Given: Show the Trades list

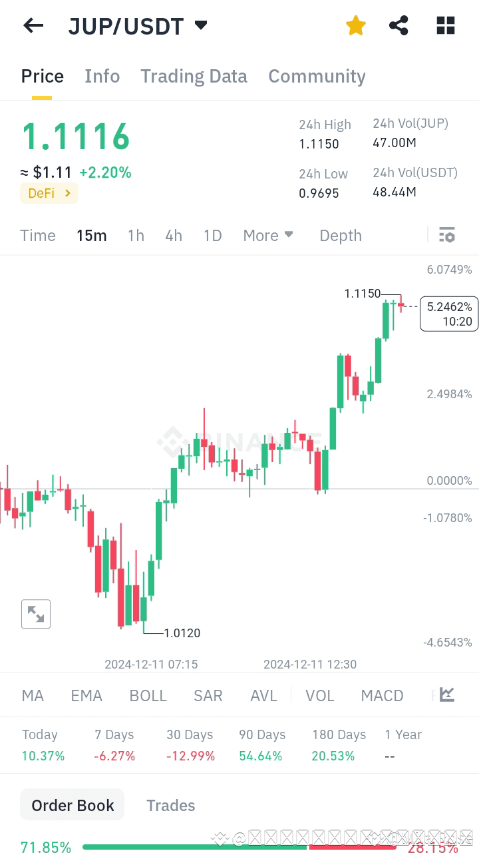Looking at the screenshot, I should point(170,805).
